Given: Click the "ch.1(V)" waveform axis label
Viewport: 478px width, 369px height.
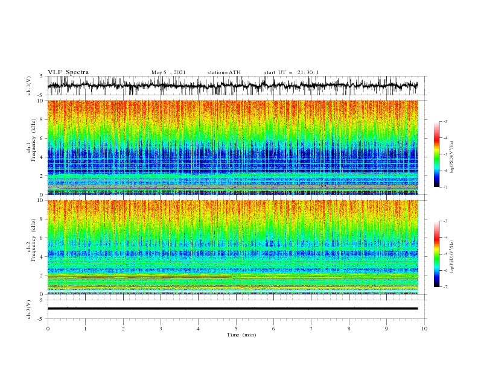Looking at the screenshot, I should click(x=29, y=86).
